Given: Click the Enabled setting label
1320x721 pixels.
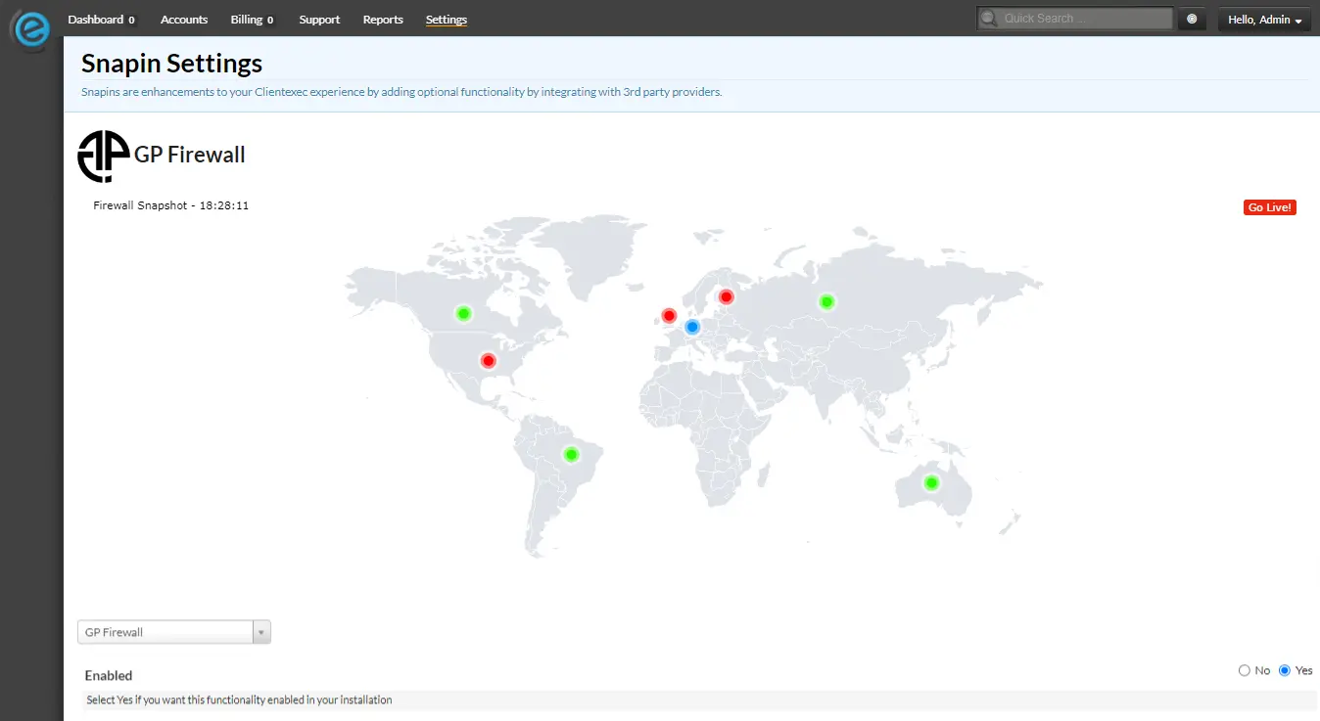Looking at the screenshot, I should coord(109,675).
